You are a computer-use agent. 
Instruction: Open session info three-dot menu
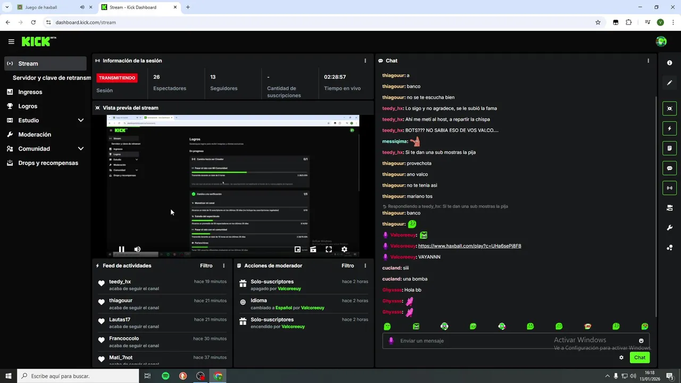[365, 61]
